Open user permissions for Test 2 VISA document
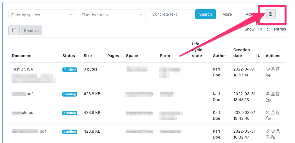 click(x=268, y=75)
